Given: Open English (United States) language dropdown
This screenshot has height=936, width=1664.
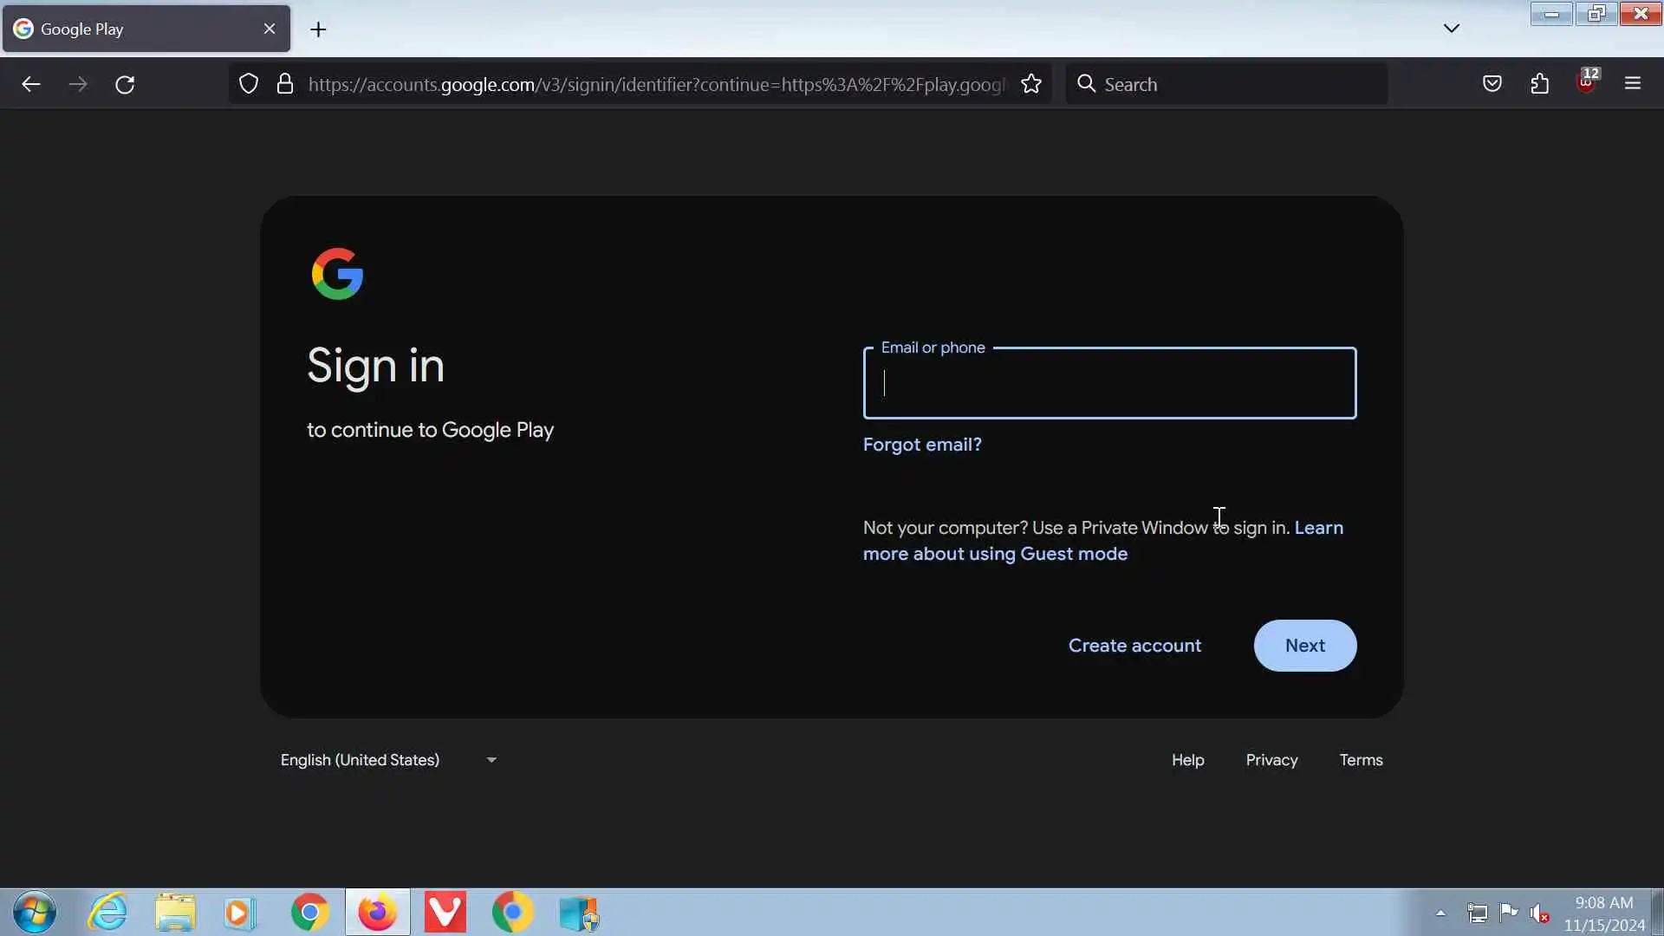Looking at the screenshot, I should (x=387, y=760).
